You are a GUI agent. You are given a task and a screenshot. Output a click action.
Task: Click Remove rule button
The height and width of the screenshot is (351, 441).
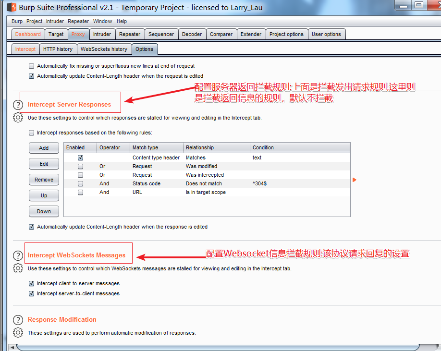(x=44, y=180)
